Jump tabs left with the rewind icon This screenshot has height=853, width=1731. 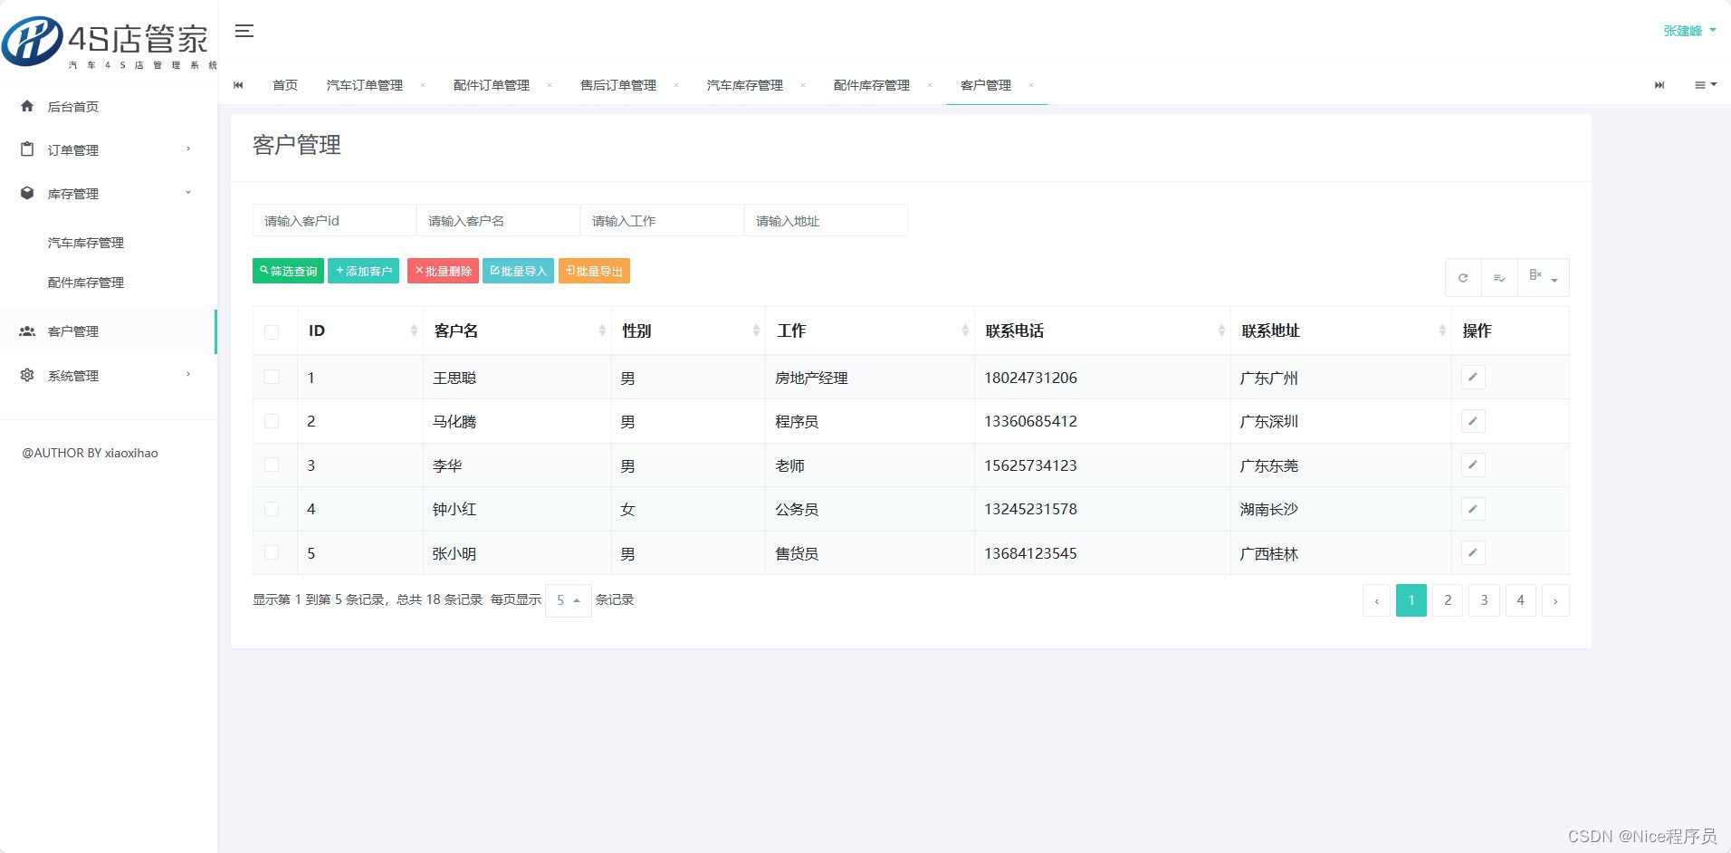pos(238,85)
